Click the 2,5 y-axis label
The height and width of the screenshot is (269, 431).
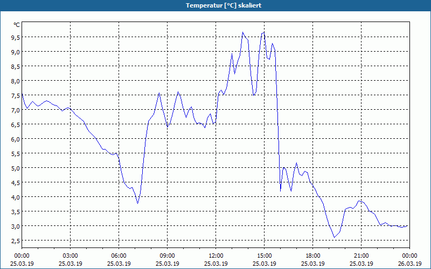coord(15,241)
